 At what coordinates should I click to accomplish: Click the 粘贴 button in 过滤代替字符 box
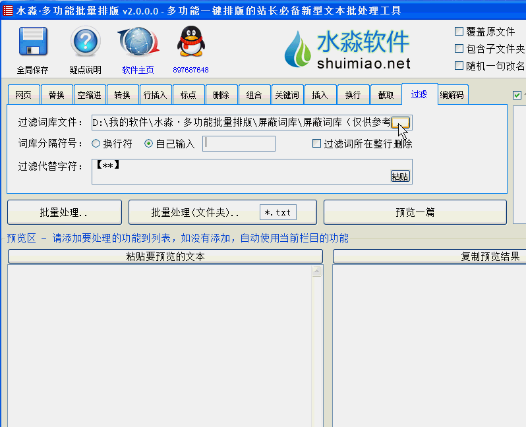[x=400, y=177]
